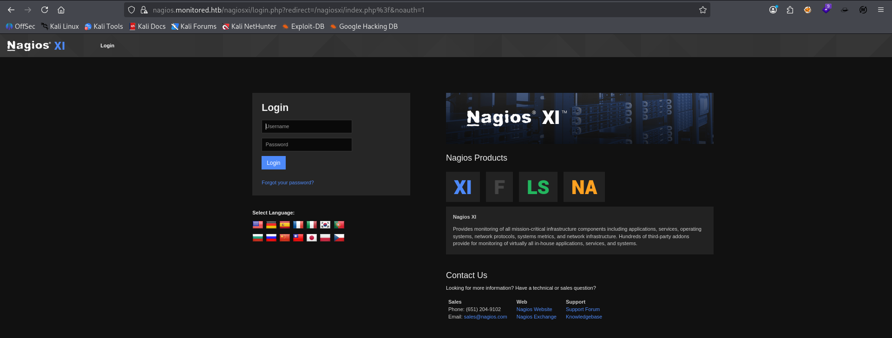Image resolution: width=892 pixels, height=338 pixels.
Task: Email sales@nagios.com via the link
Action: pos(485,317)
